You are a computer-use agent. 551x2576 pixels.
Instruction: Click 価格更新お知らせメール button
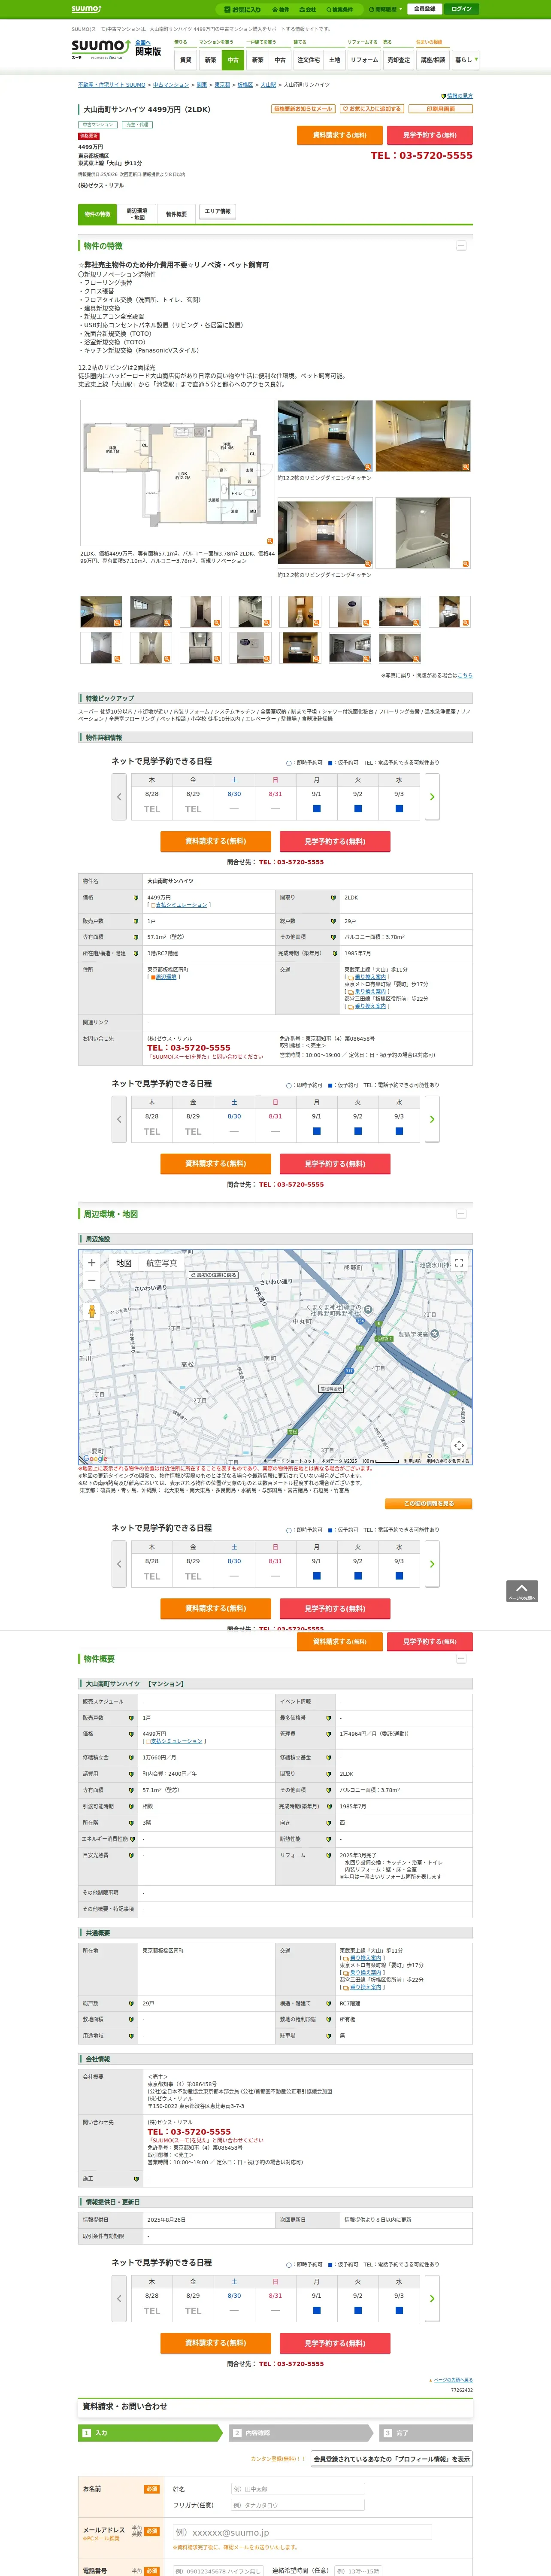coord(303,109)
